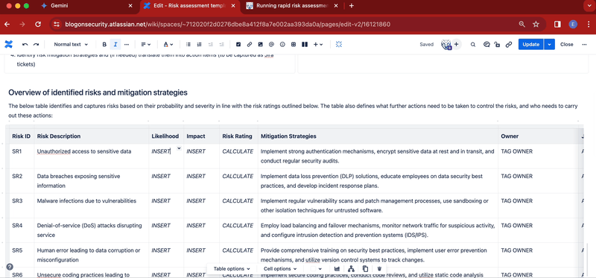Open page restrictions lock
This screenshot has width=596, height=278.
497,45
